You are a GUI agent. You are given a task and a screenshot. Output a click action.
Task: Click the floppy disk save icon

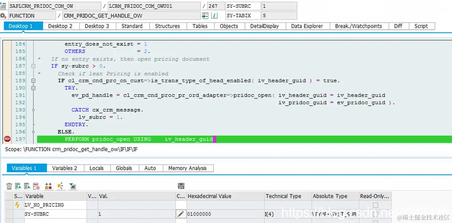[181, 186]
